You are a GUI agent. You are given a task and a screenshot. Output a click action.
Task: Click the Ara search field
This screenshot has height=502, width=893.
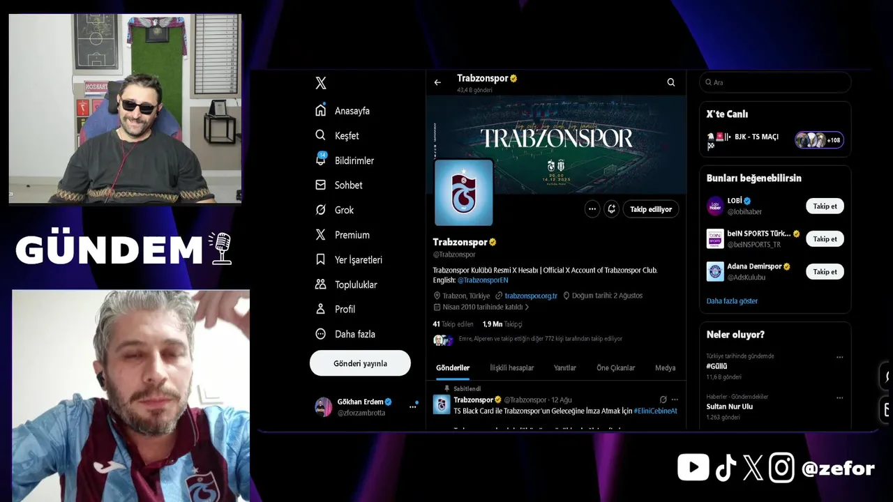(775, 82)
